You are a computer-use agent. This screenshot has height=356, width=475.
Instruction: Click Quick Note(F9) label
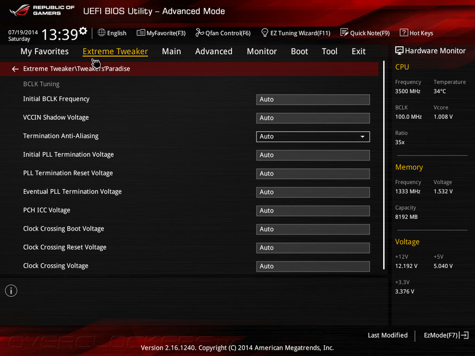[370, 33]
